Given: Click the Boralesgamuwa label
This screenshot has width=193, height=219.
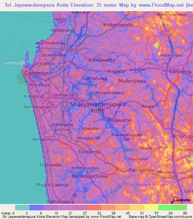Looking at the screenshot, I should [x=90, y=176].
